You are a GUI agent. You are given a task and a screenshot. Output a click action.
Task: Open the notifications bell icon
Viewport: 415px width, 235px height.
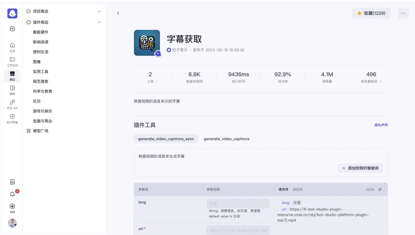[x=12, y=194]
